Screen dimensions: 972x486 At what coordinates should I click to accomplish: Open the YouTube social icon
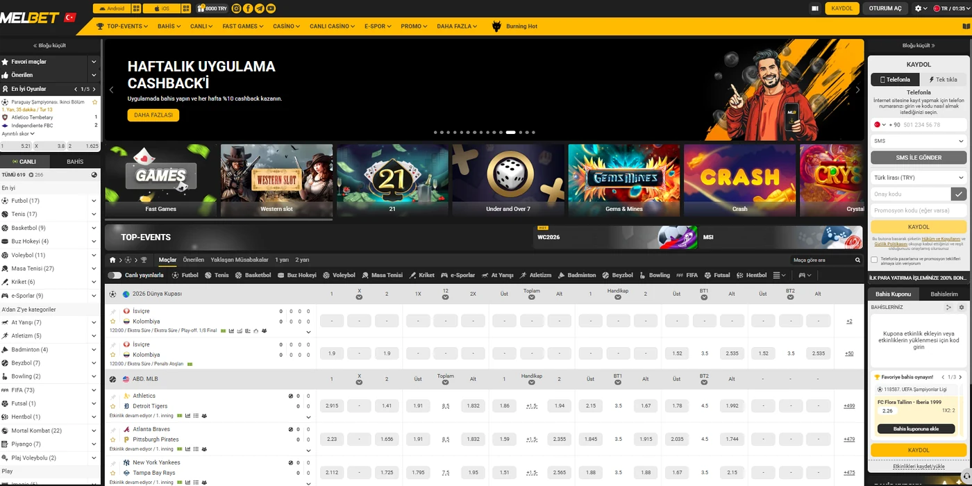coord(270,8)
